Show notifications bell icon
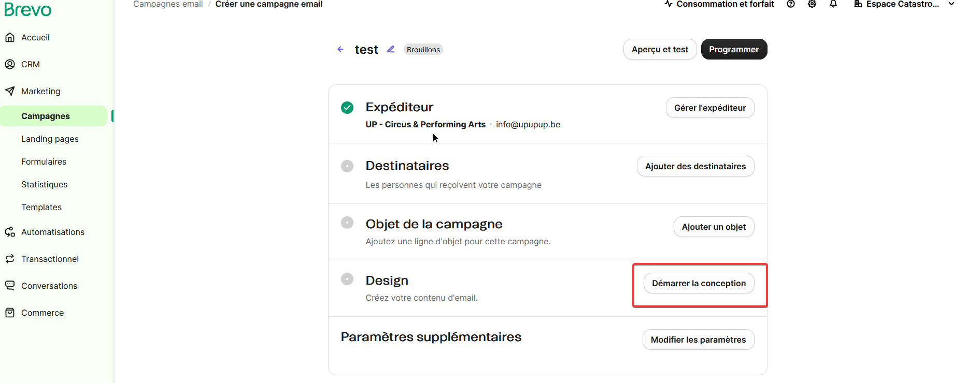This screenshot has width=966, height=383. 833,4
